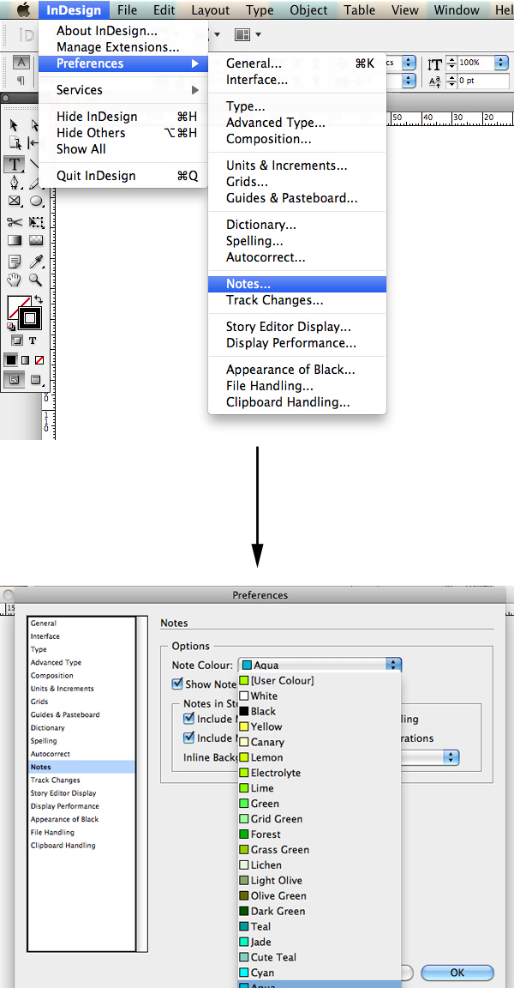Click the Preferences sidebar scrollbar

142,783
